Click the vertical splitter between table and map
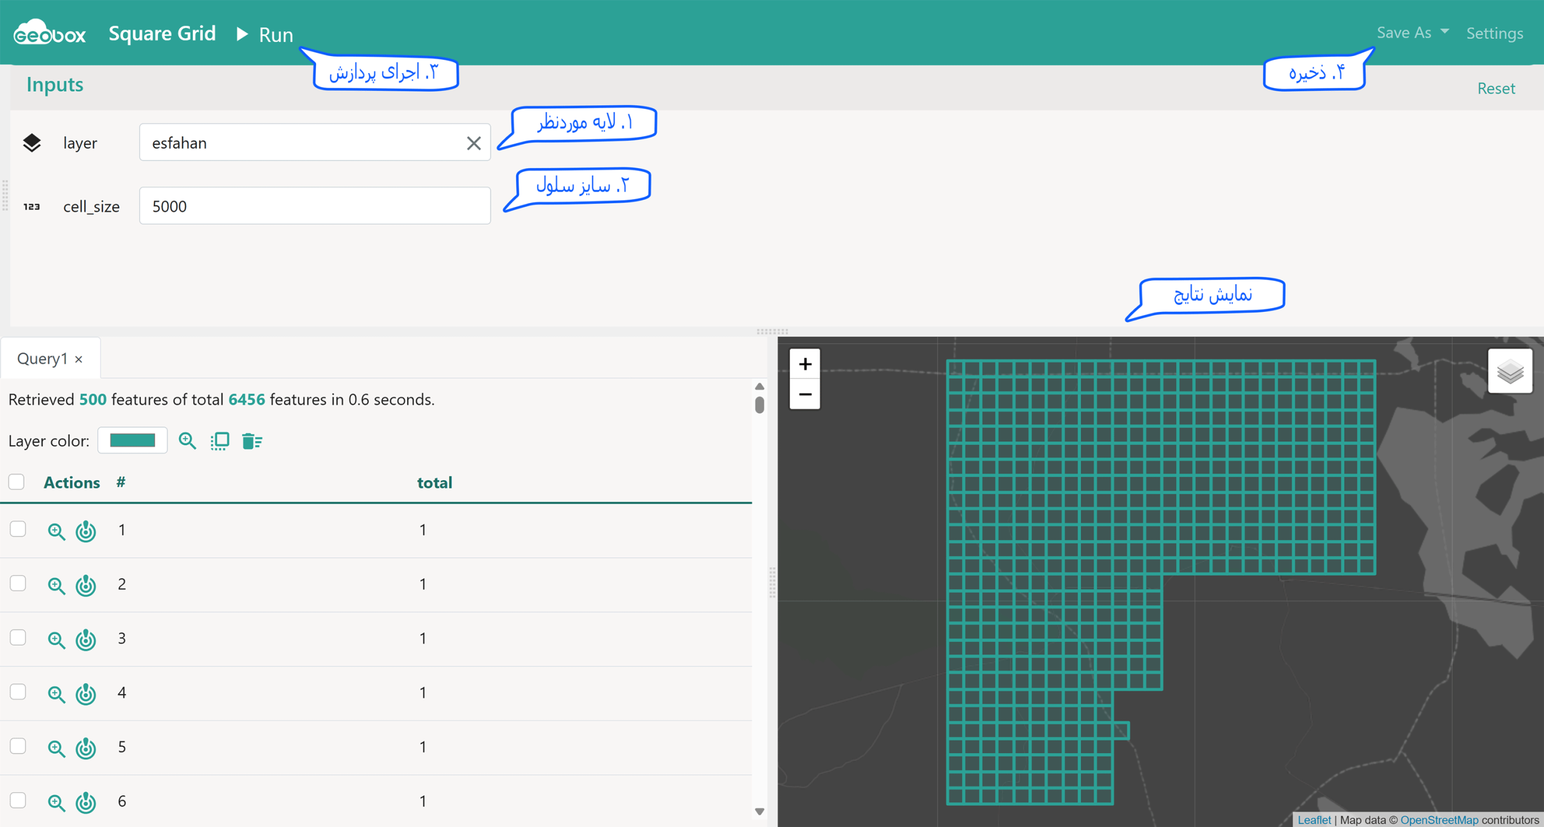The width and height of the screenshot is (1544, 827). pos(772,582)
